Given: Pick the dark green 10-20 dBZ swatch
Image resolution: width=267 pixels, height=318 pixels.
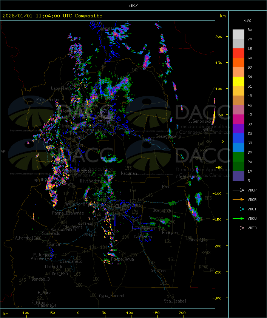Looking at the screenshot, I should coord(238,166).
